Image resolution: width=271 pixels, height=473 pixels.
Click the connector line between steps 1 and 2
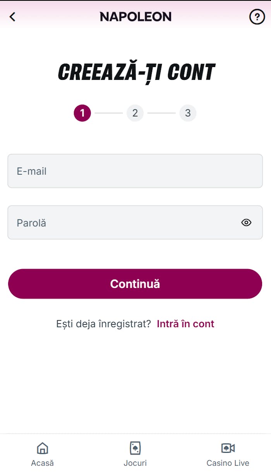tap(108, 113)
